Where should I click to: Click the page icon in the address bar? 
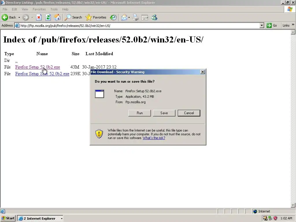coord(17,25)
